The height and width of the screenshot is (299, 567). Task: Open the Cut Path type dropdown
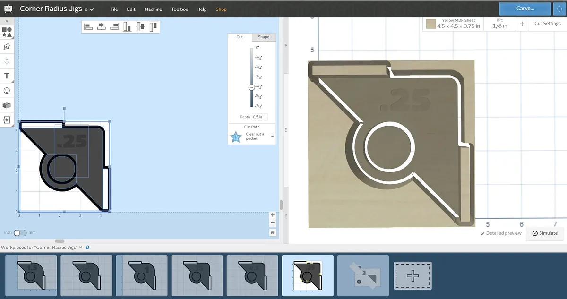(x=272, y=137)
